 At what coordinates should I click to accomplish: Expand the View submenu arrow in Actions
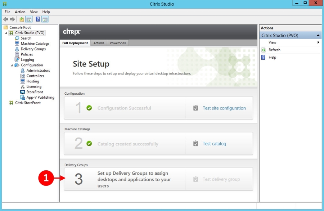tap(318, 42)
